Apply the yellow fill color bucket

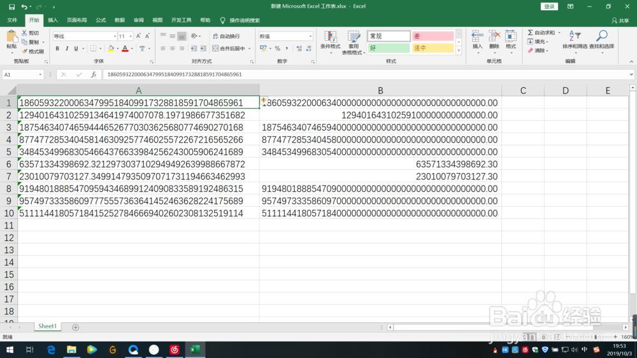(x=110, y=49)
